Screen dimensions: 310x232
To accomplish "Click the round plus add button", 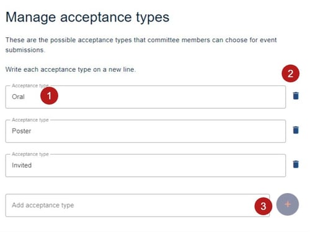I will click(288, 204).
